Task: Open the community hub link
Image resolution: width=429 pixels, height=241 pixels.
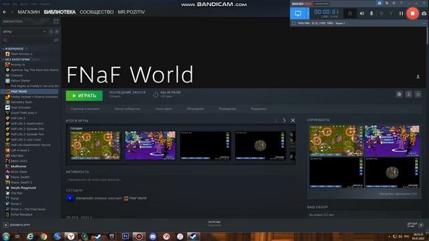Action: (127, 108)
